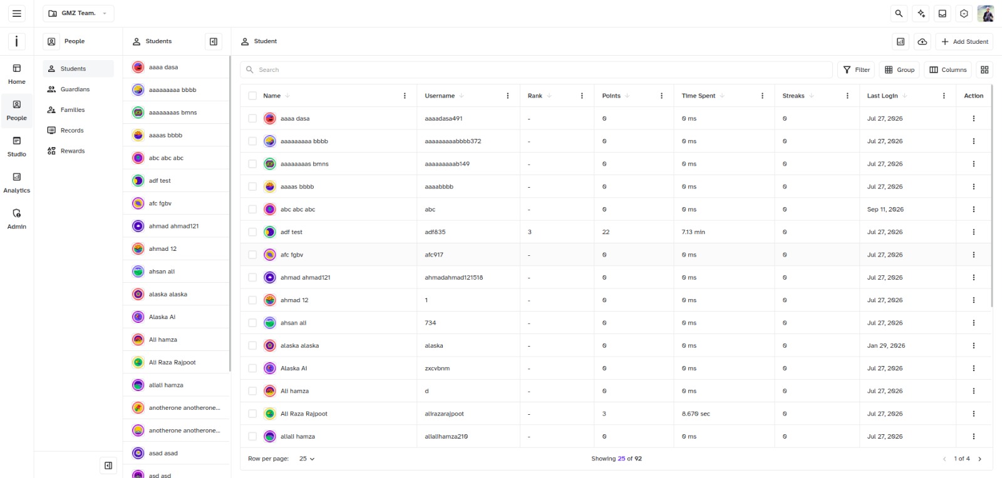Image resolution: width=1002 pixels, height=478 pixels.
Task: Click the info icon above Home
Action: coord(17,41)
